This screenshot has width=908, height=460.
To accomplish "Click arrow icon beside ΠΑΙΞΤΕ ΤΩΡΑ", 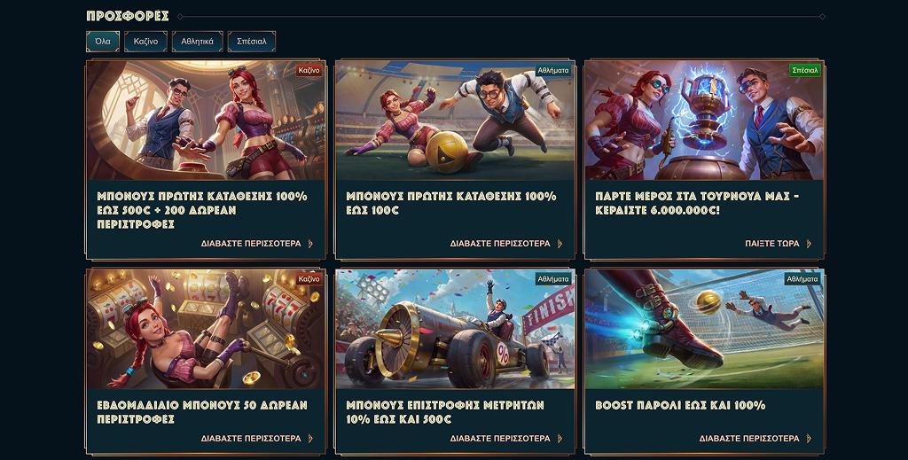I will [x=809, y=244].
